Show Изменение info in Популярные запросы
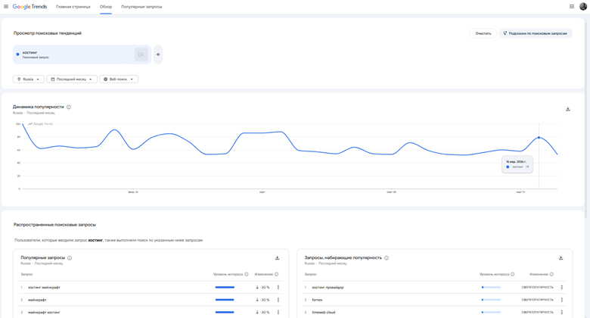Viewport: 590px width, 318px height. pyautogui.click(x=277, y=274)
